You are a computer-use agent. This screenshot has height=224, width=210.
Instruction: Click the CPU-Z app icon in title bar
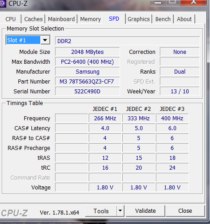(x=3, y=4)
